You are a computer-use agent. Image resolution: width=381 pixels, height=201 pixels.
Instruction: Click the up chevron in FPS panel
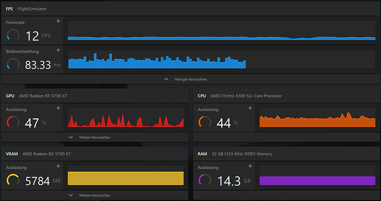point(166,79)
